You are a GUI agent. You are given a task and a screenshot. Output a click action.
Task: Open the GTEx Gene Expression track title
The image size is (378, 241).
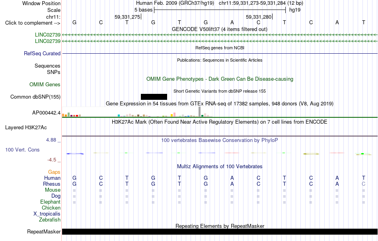(220, 104)
